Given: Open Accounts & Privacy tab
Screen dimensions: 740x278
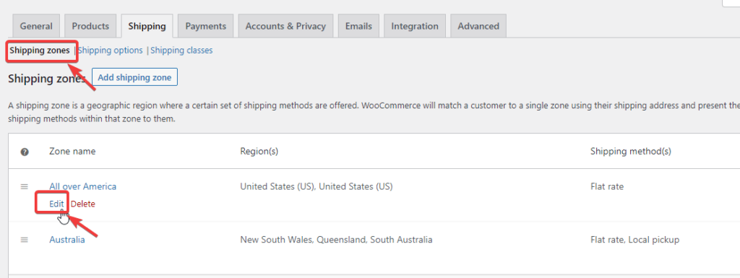Looking at the screenshot, I should (x=285, y=26).
